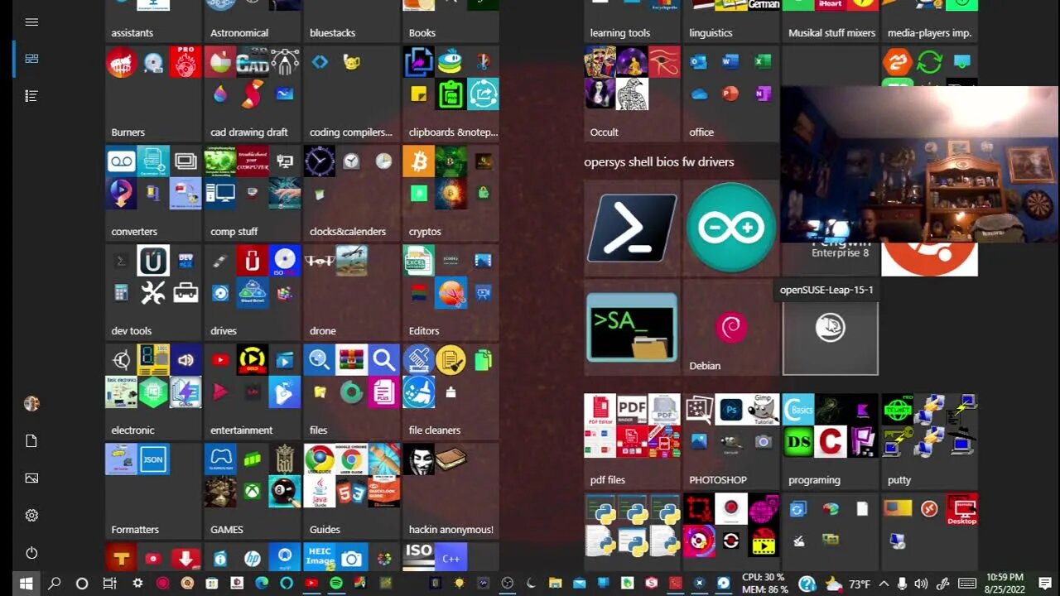This screenshot has height=596, width=1060.
Task: Expand the clipboards & notepads tile folder
Action: [x=451, y=93]
